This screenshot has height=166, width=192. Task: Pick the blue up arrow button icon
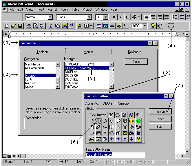coord(125,139)
